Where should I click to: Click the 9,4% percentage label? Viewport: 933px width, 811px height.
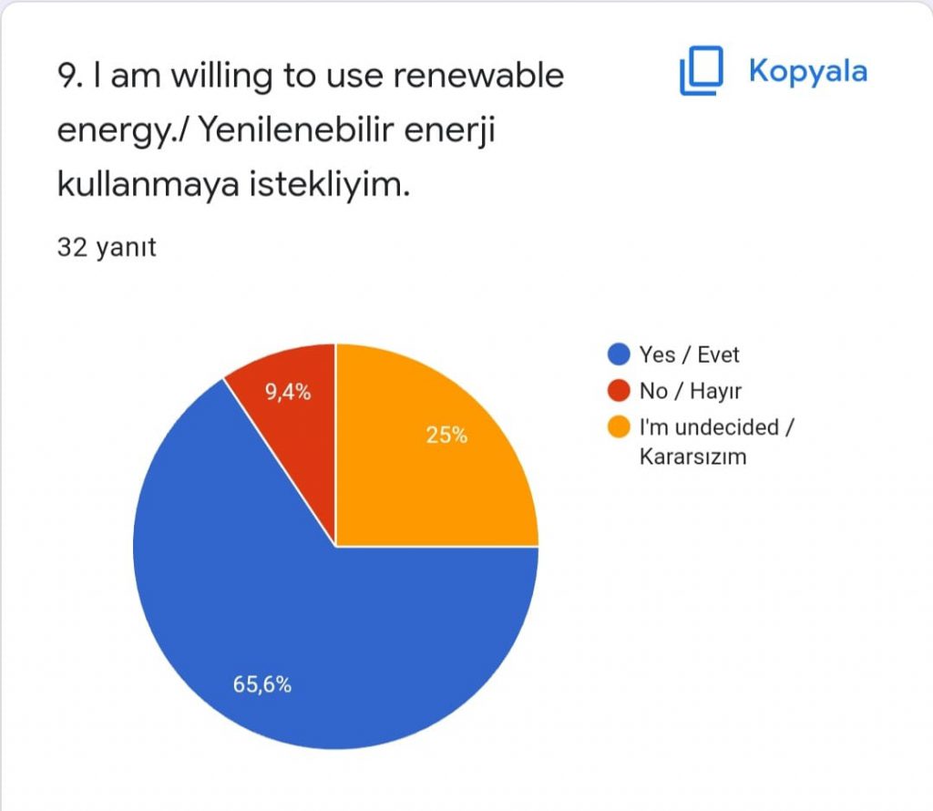tap(288, 394)
